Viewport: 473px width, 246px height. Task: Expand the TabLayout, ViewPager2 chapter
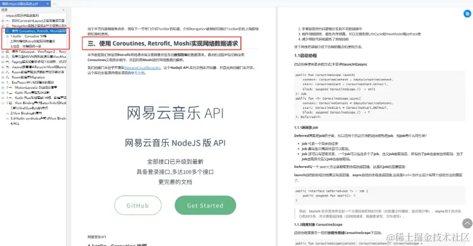point(3,52)
